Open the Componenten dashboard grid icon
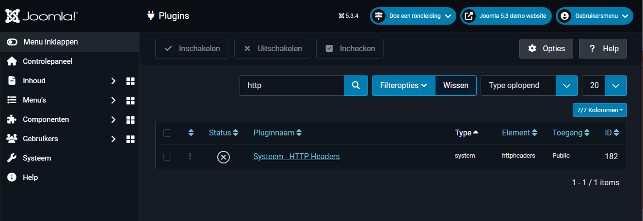Image resolution: width=643 pixels, height=221 pixels. tap(130, 120)
